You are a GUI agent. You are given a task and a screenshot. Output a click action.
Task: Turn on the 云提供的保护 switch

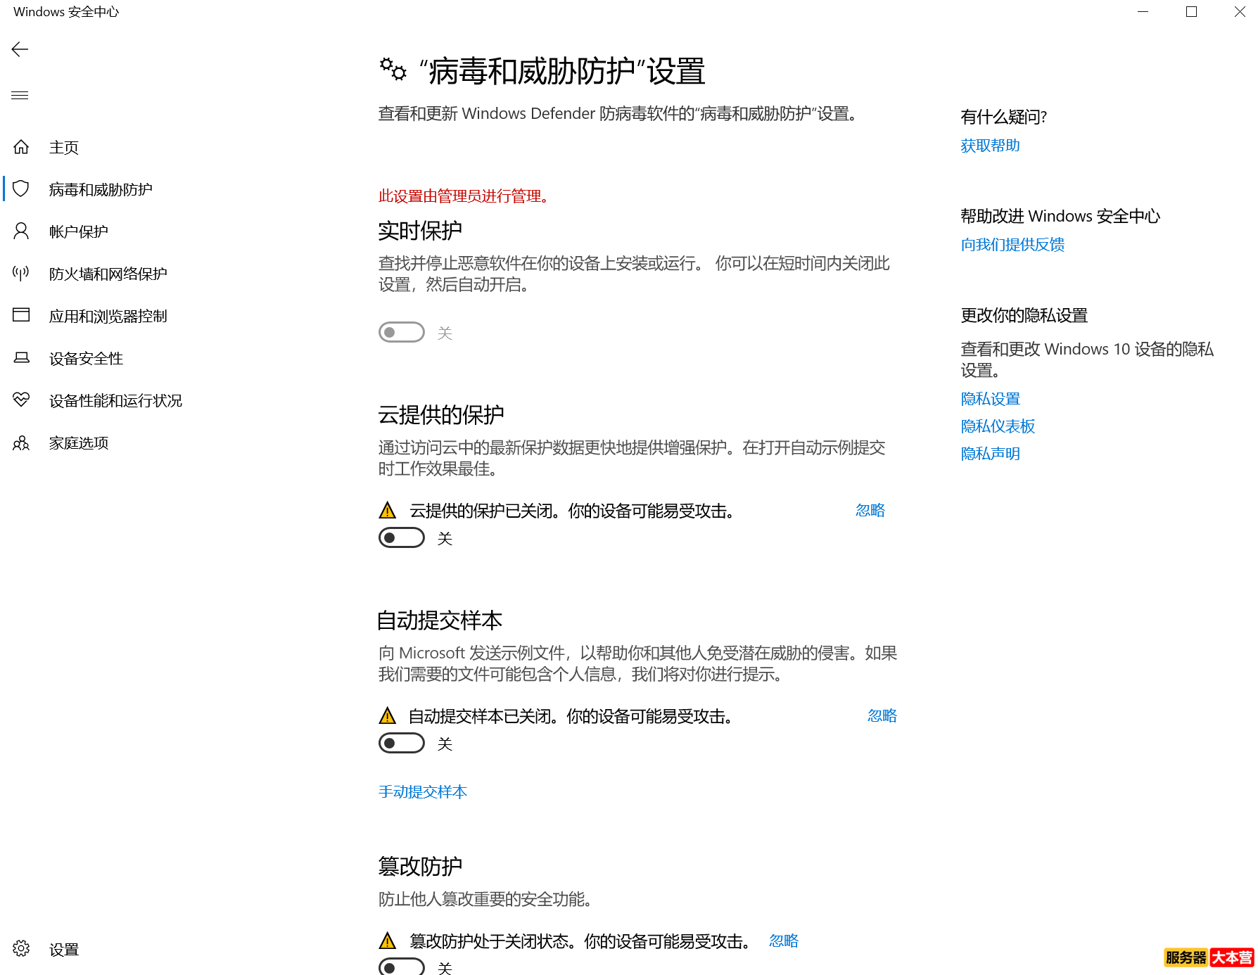coord(402,537)
